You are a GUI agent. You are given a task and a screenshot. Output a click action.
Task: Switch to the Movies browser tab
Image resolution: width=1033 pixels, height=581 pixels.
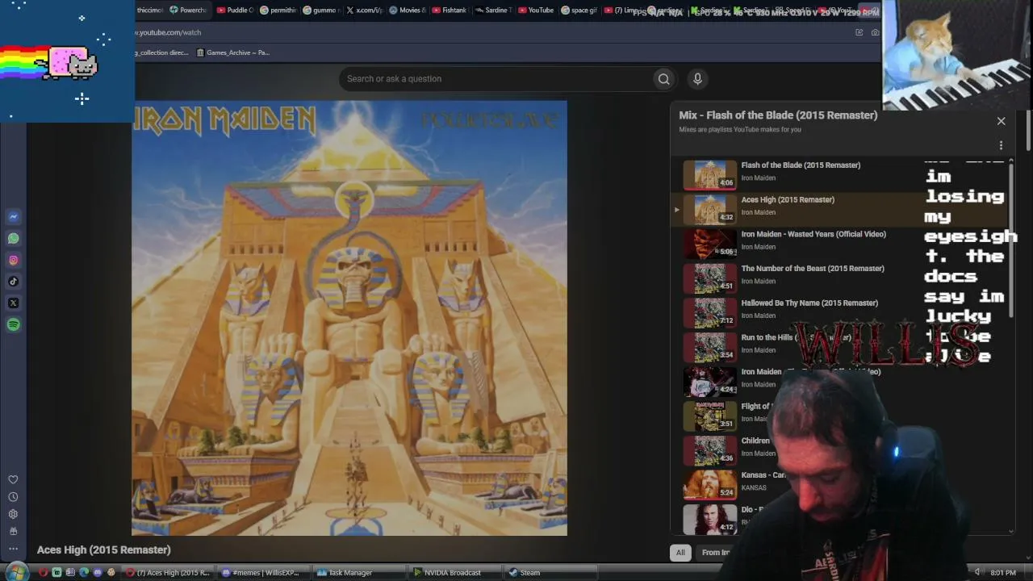click(x=408, y=10)
